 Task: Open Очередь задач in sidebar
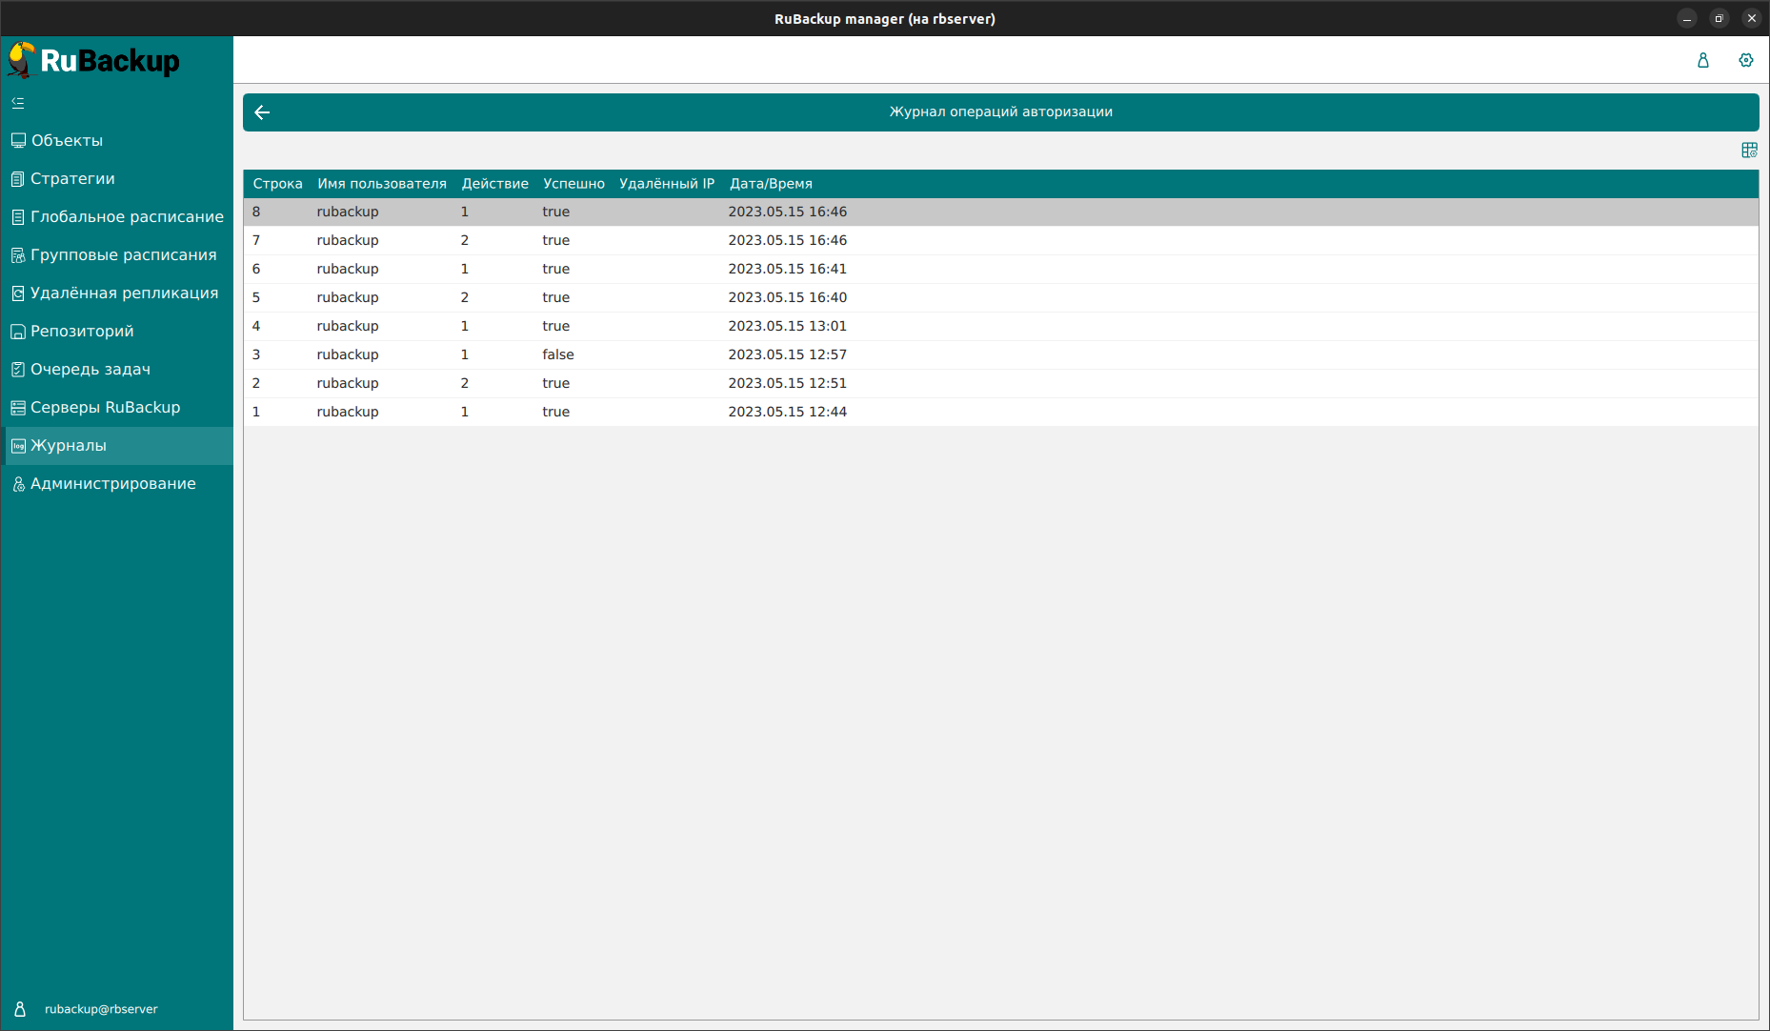coord(91,370)
